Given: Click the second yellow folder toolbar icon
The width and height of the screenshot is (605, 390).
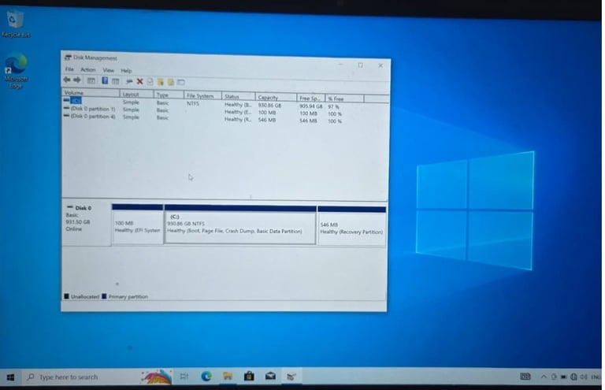Looking at the screenshot, I should click(x=170, y=82).
